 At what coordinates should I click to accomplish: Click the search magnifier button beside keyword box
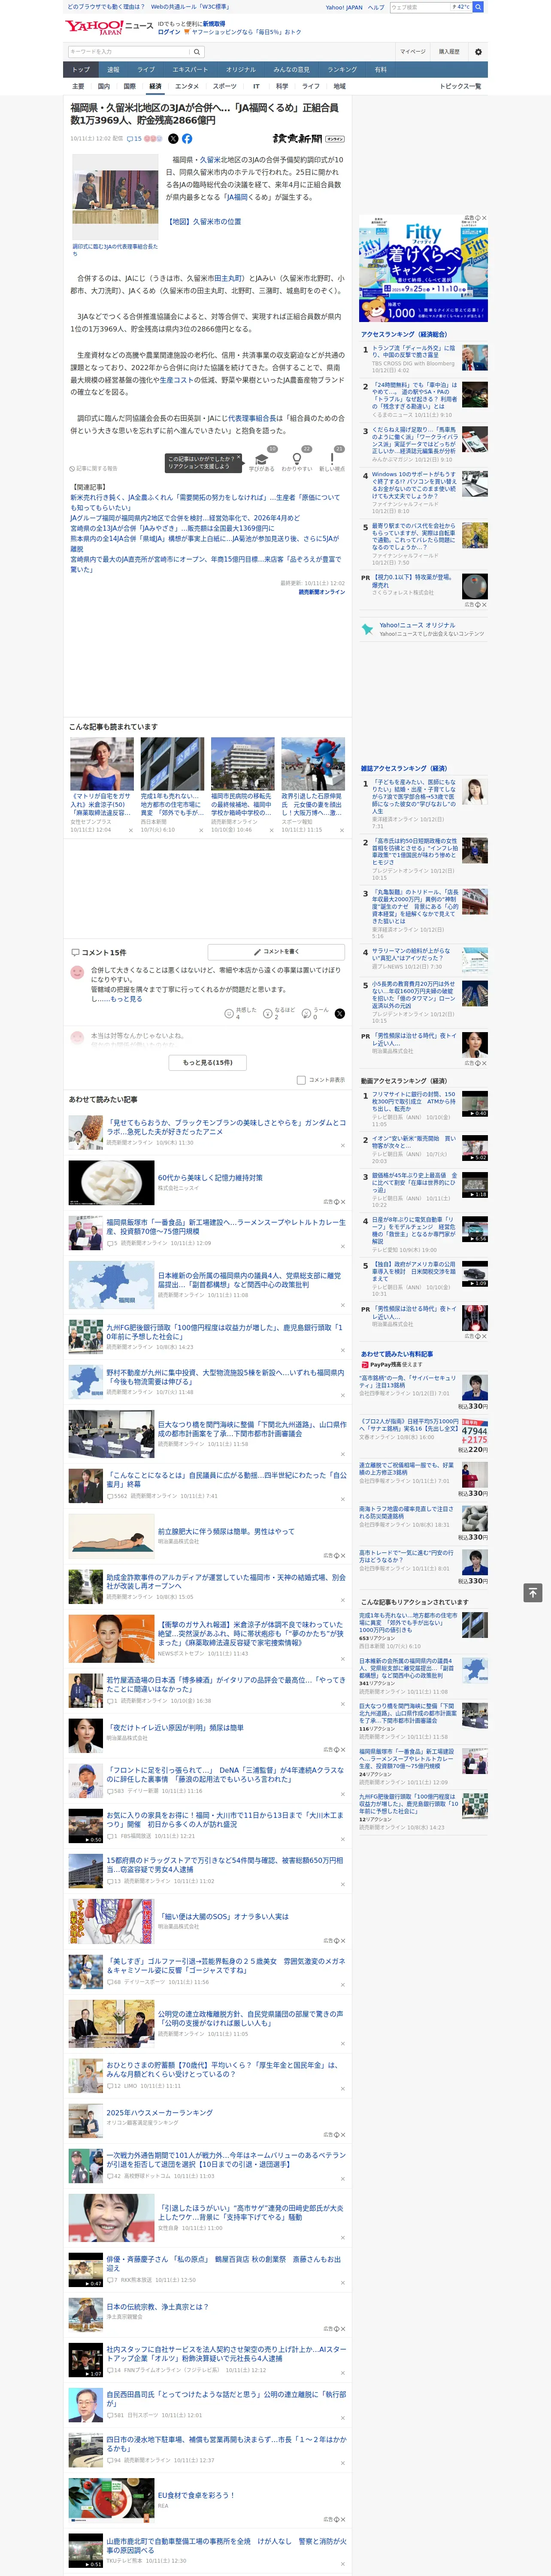(197, 51)
